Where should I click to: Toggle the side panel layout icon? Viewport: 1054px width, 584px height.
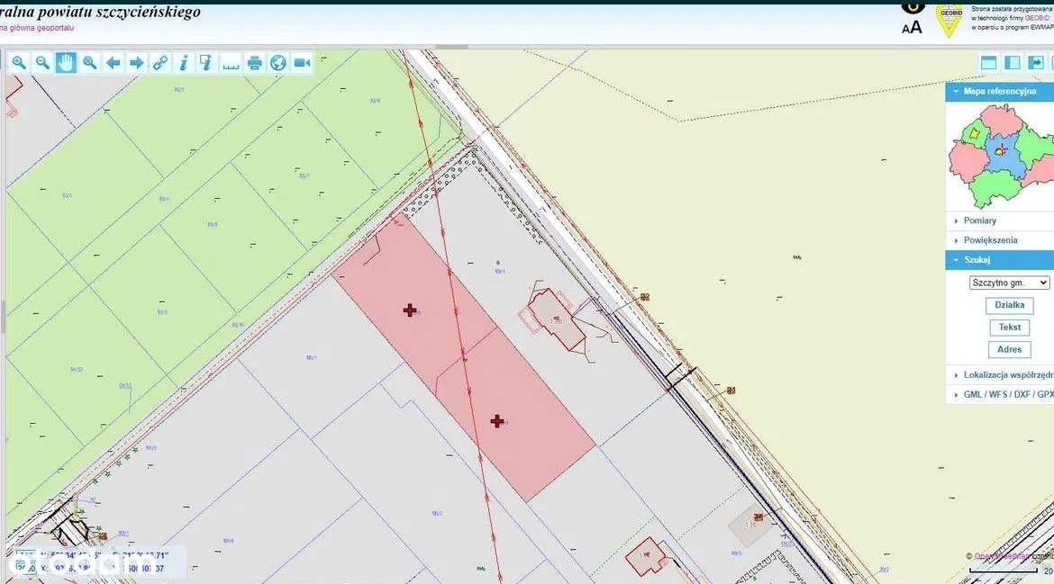coord(1013,62)
